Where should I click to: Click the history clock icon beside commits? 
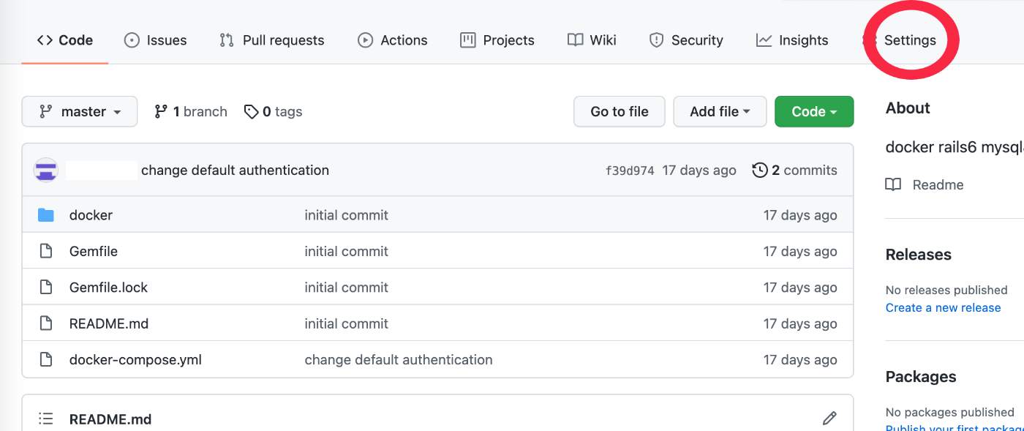pos(760,170)
